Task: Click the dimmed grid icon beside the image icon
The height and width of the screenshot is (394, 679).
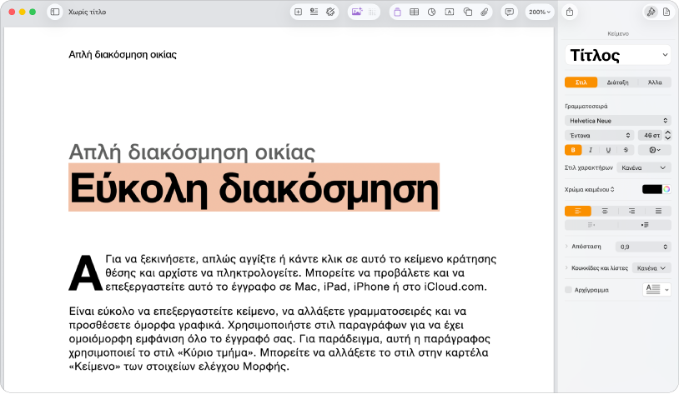Action: [372, 12]
